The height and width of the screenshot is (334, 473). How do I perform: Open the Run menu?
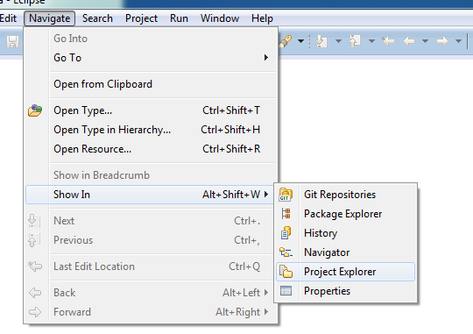coord(179,18)
